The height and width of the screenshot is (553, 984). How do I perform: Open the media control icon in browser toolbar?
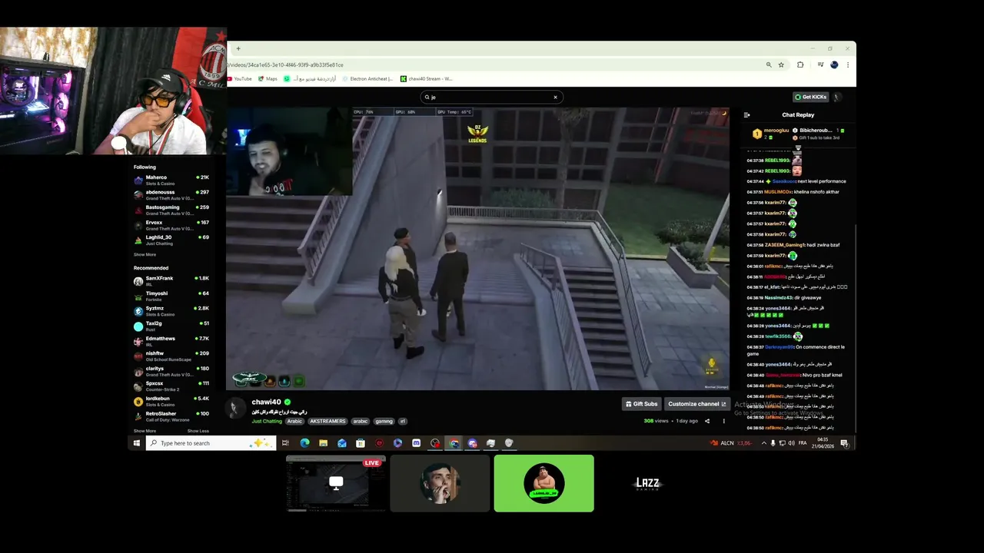pos(820,65)
